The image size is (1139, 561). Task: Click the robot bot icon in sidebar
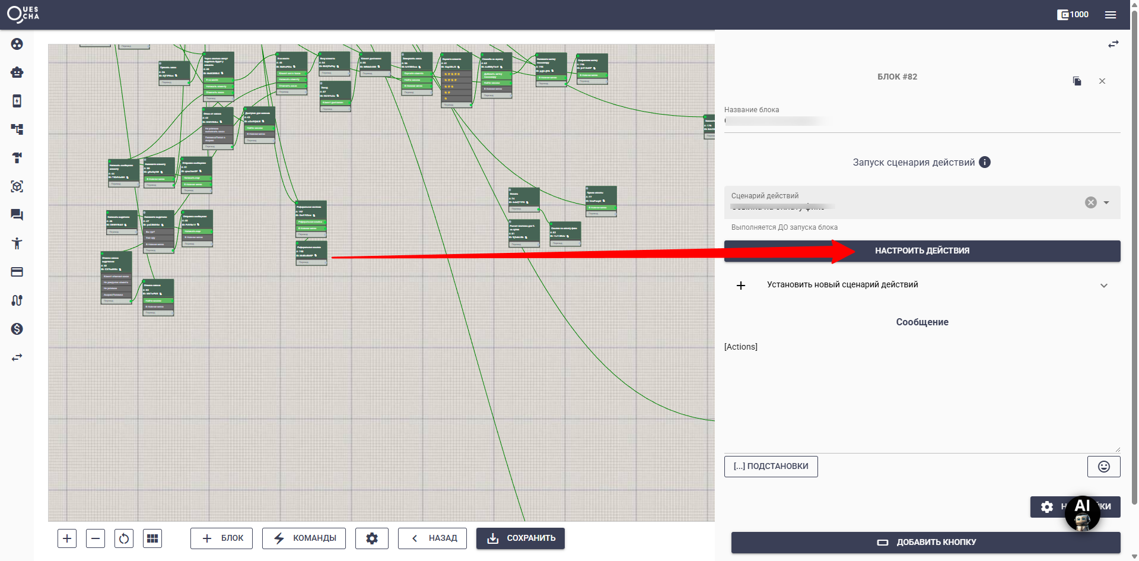[x=17, y=72]
